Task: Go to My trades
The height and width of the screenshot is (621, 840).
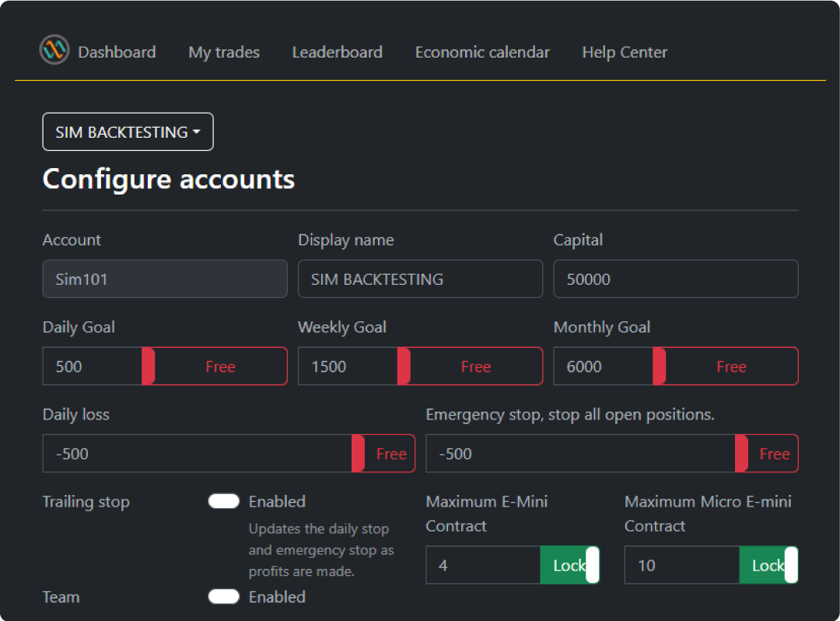Action: [x=224, y=52]
